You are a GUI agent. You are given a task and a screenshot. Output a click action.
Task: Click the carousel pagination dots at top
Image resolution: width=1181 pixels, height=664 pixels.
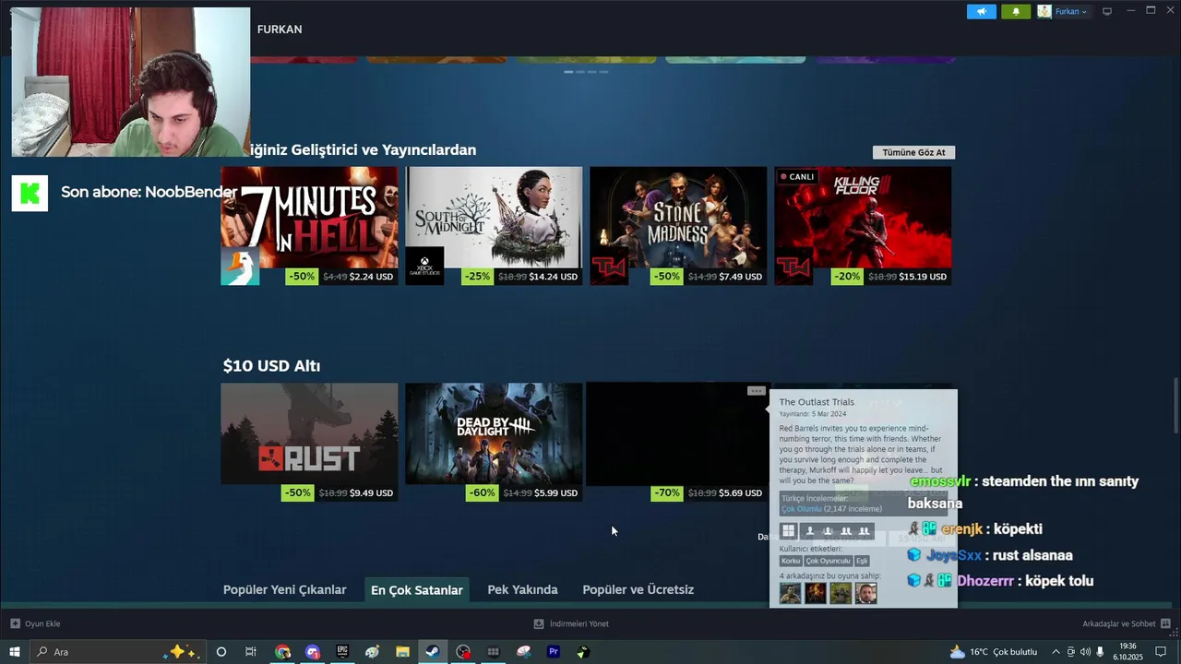[586, 71]
